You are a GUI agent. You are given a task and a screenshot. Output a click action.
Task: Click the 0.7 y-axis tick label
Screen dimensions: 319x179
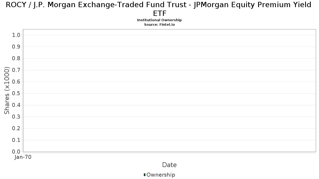pos(16,70)
